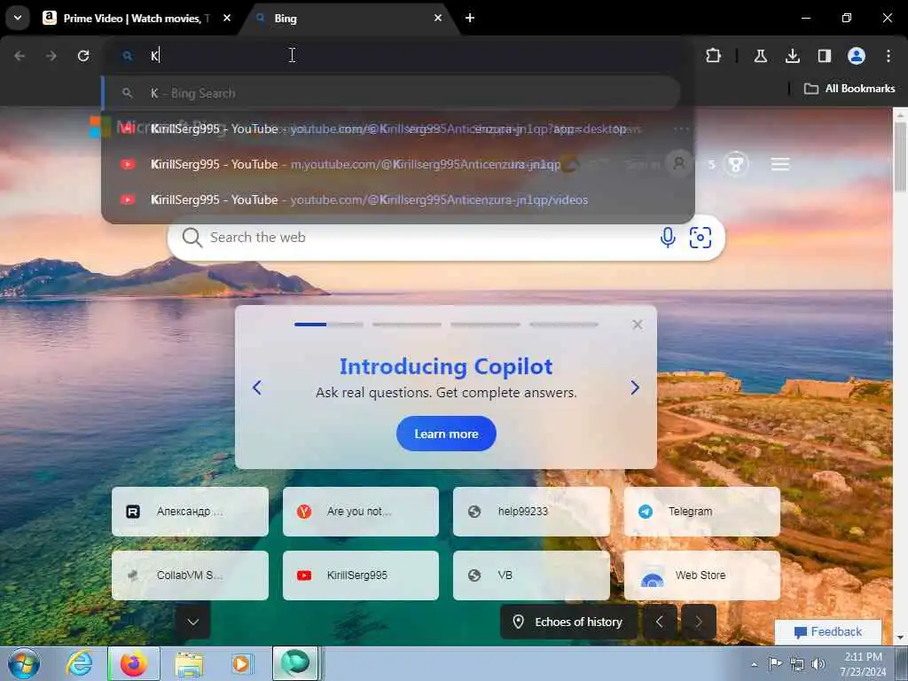Open the KirillSerg995 quick link tile
The image size is (908, 681).
point(361,575)
